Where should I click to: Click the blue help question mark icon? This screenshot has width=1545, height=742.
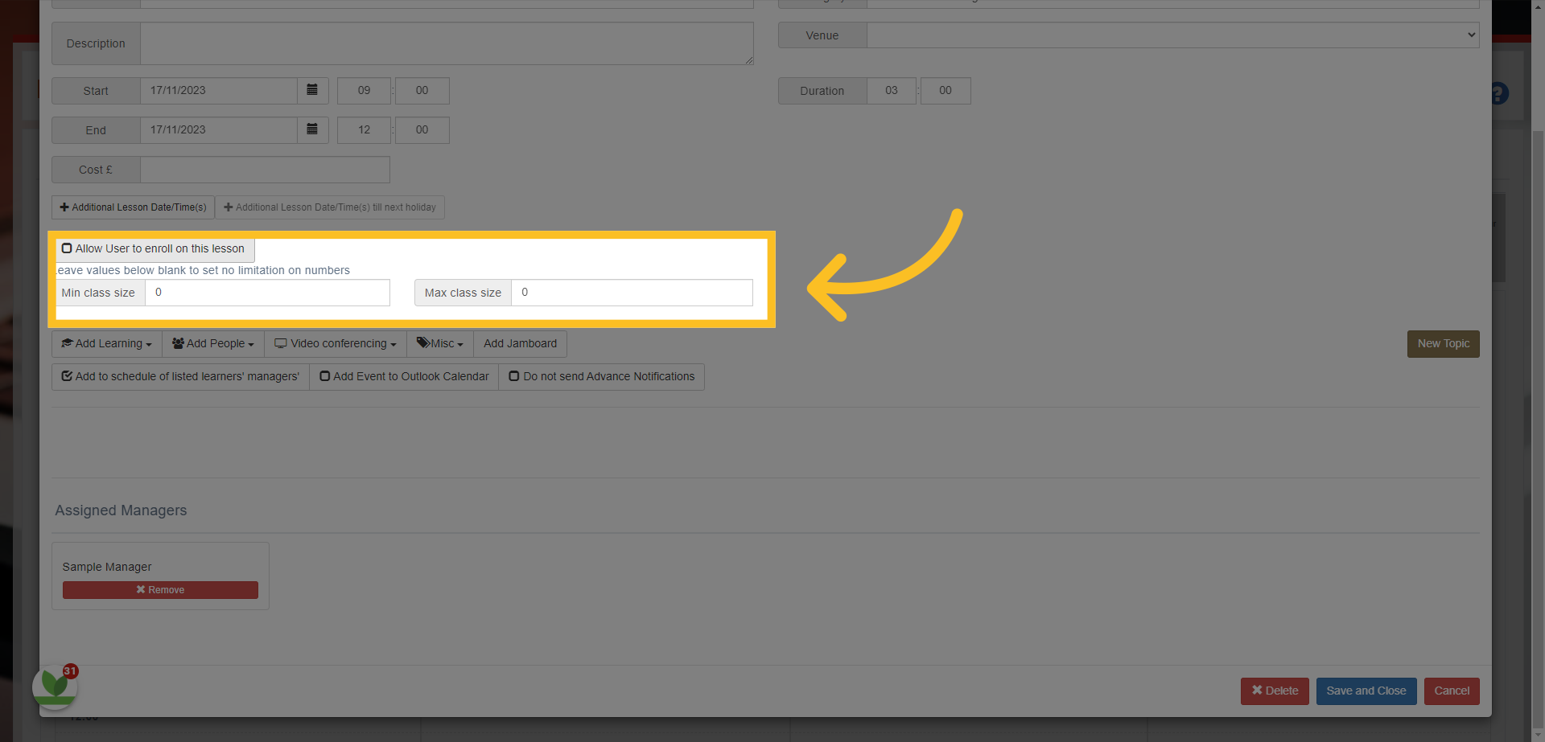(1498, 93)
